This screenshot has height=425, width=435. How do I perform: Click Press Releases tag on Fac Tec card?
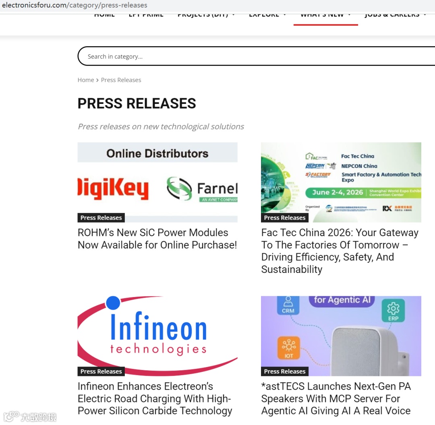[x=285, y=218]
